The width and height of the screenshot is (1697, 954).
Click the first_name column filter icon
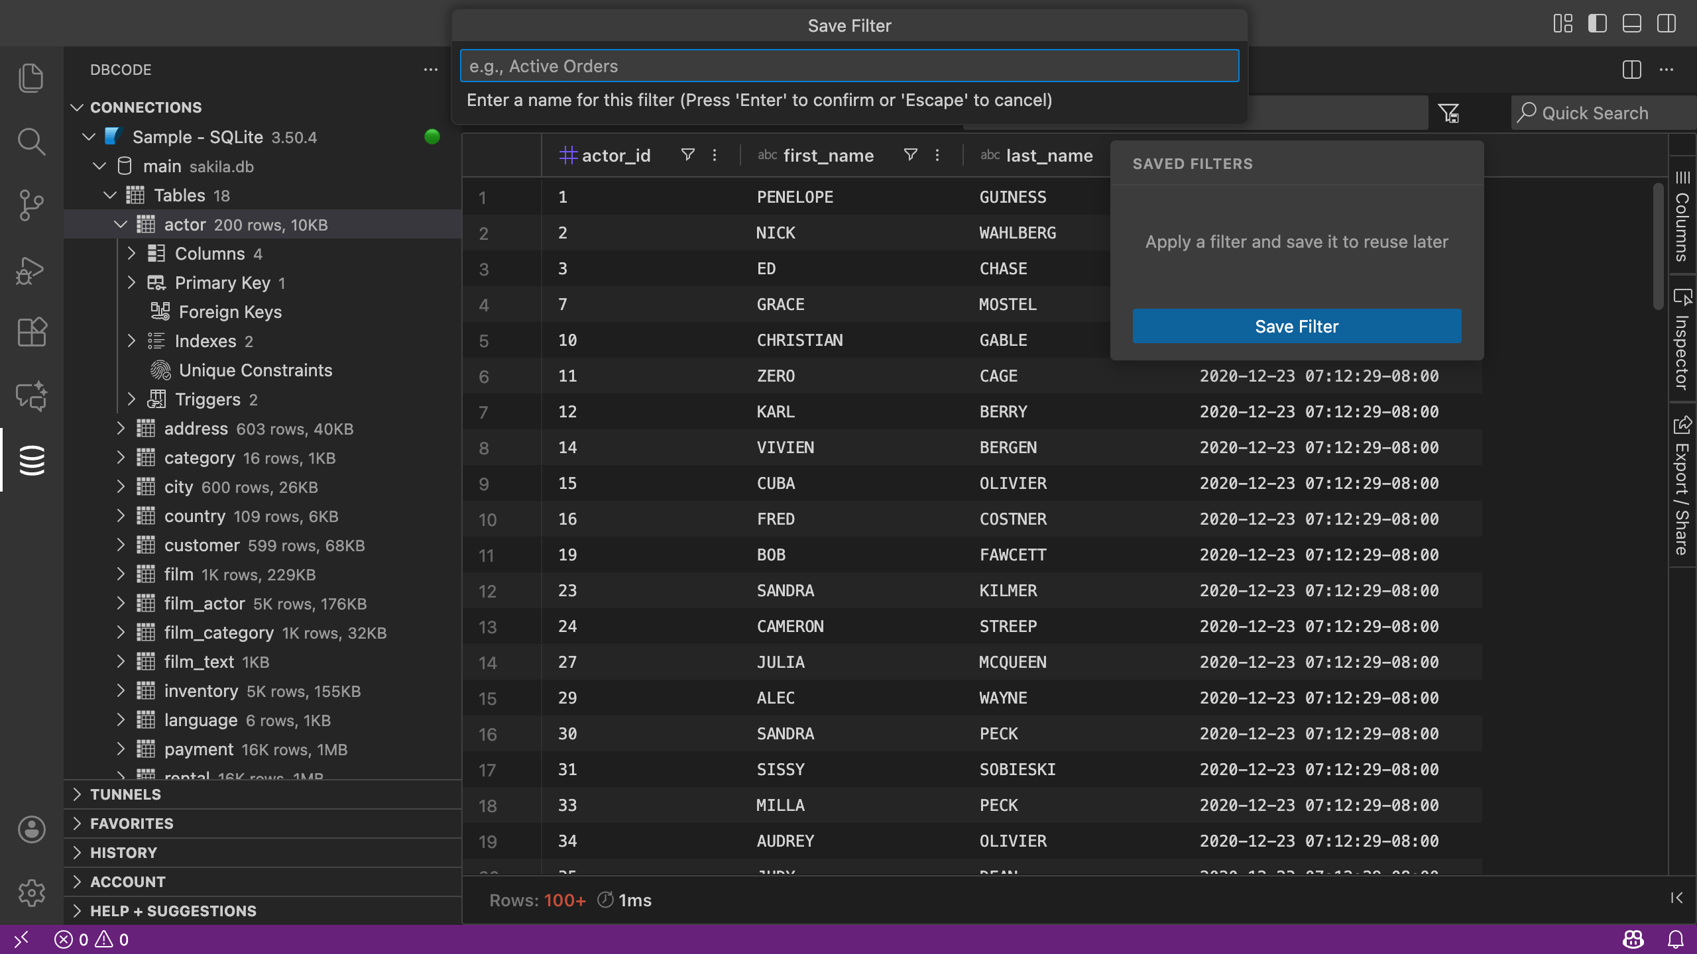(x=910, y=155)
